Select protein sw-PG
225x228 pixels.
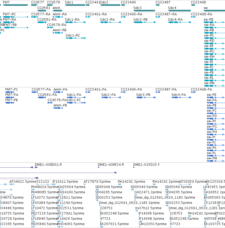[x=216, y=129]
